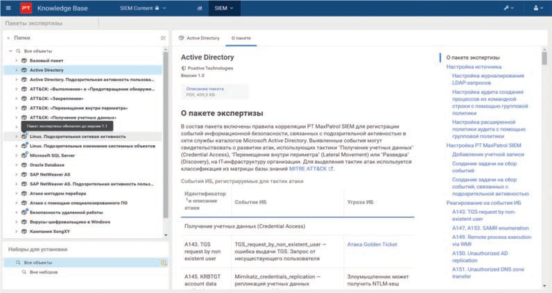The image size is (552, 293).
Task: Expand Безопасность удаленной работы node
Action: click(x=16, y=212)
